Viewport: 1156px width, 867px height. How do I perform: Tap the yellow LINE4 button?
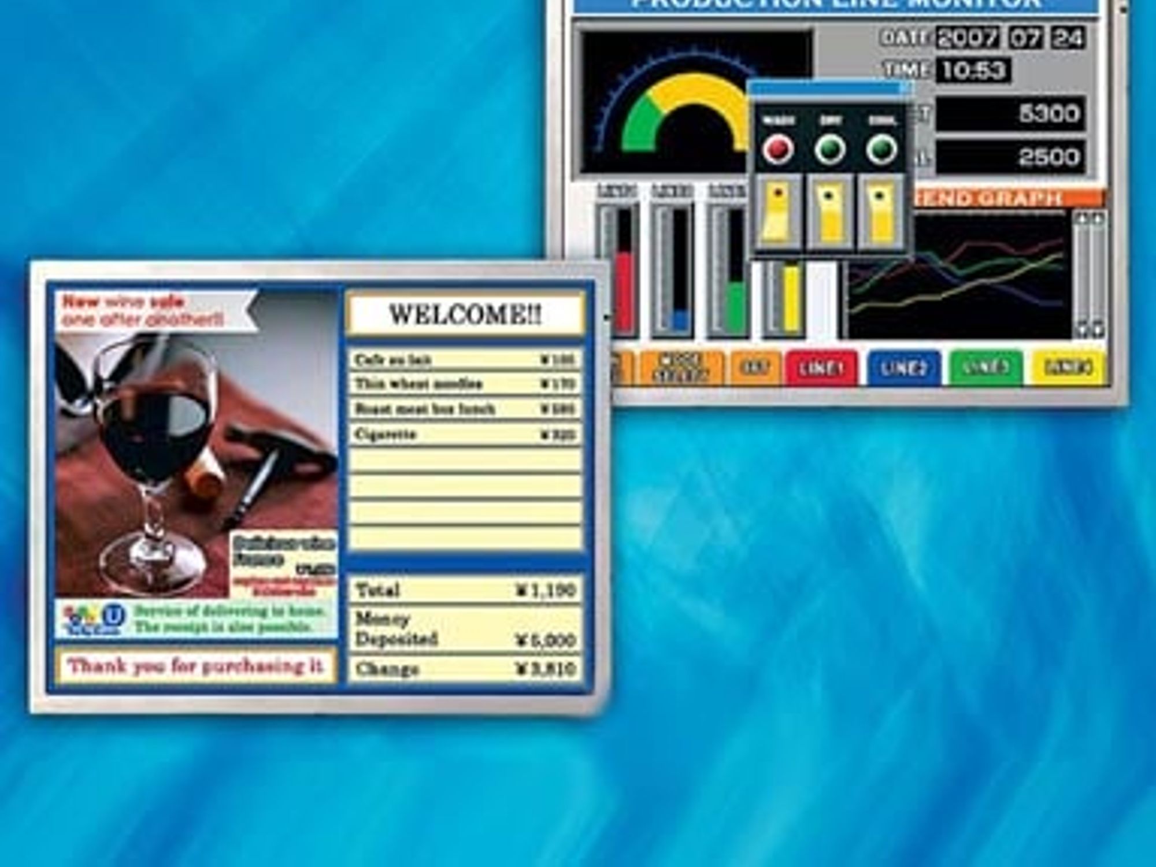1068,368
